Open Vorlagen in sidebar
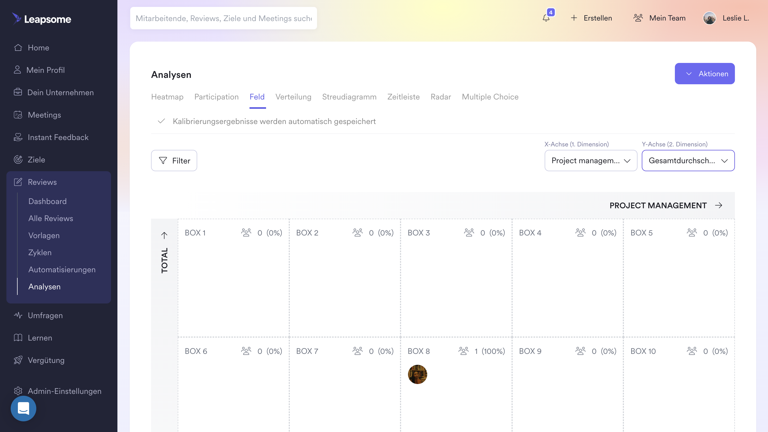768x432 pixels. pyautogui.click(x=44, y=235)
